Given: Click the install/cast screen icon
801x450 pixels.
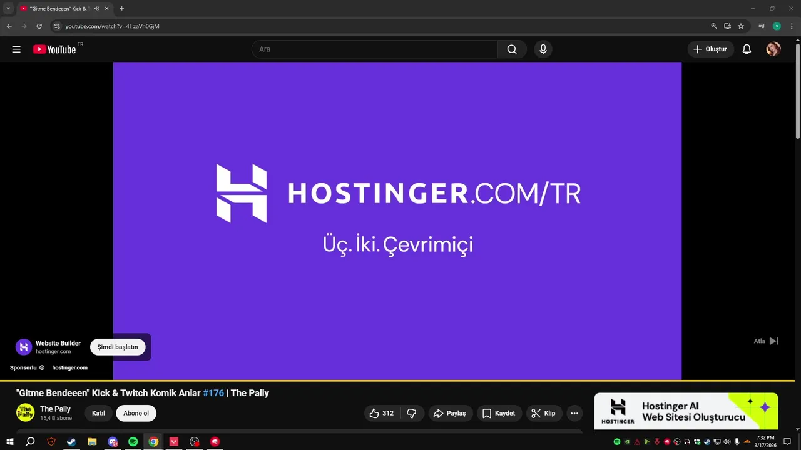Looking at the screenshot, I should click(x=727, y=26).
